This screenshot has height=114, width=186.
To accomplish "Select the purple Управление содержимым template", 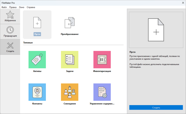I will [x=102, y=92].
